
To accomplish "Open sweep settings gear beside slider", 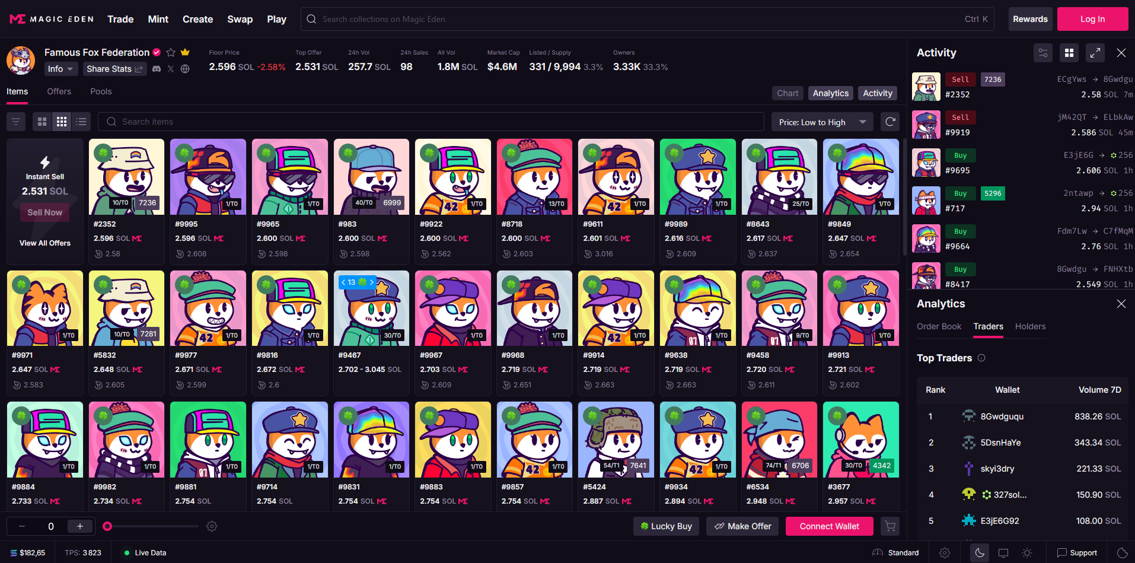I will (x=212, y=526).
